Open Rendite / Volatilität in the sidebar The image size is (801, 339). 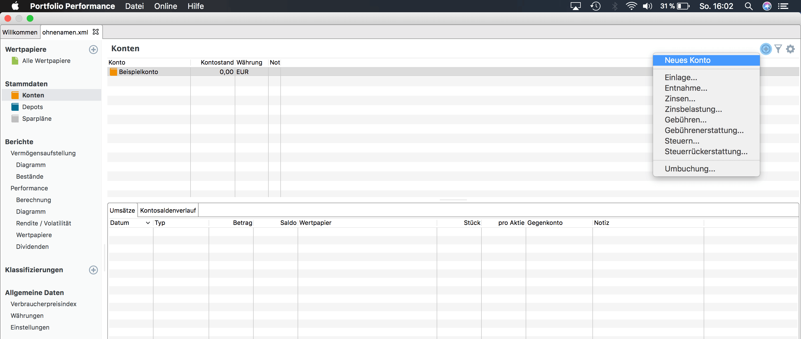pyautogui.click(x=44, y=223)
